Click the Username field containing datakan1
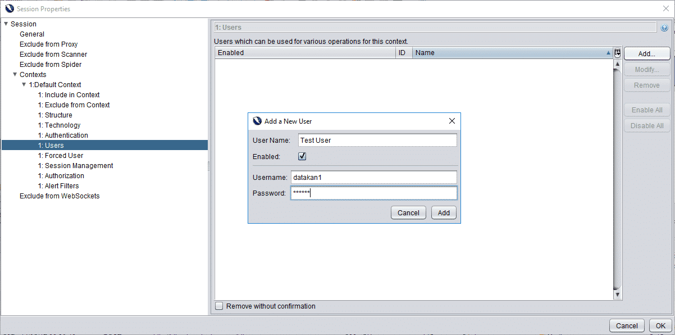Screen dimensions: 675x335 [x=373, y=177]
